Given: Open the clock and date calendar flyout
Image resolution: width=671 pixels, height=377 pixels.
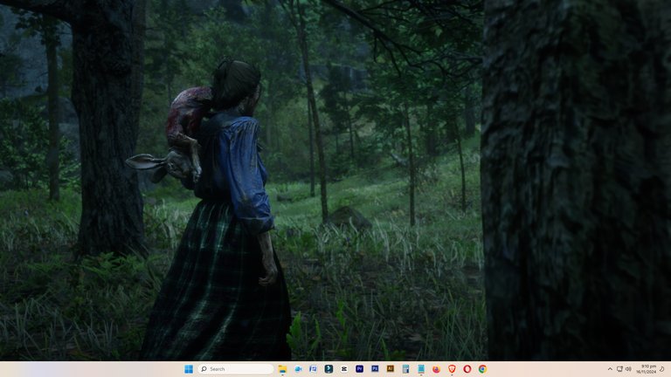Looking at the screenshot, I should coord(647,369).
